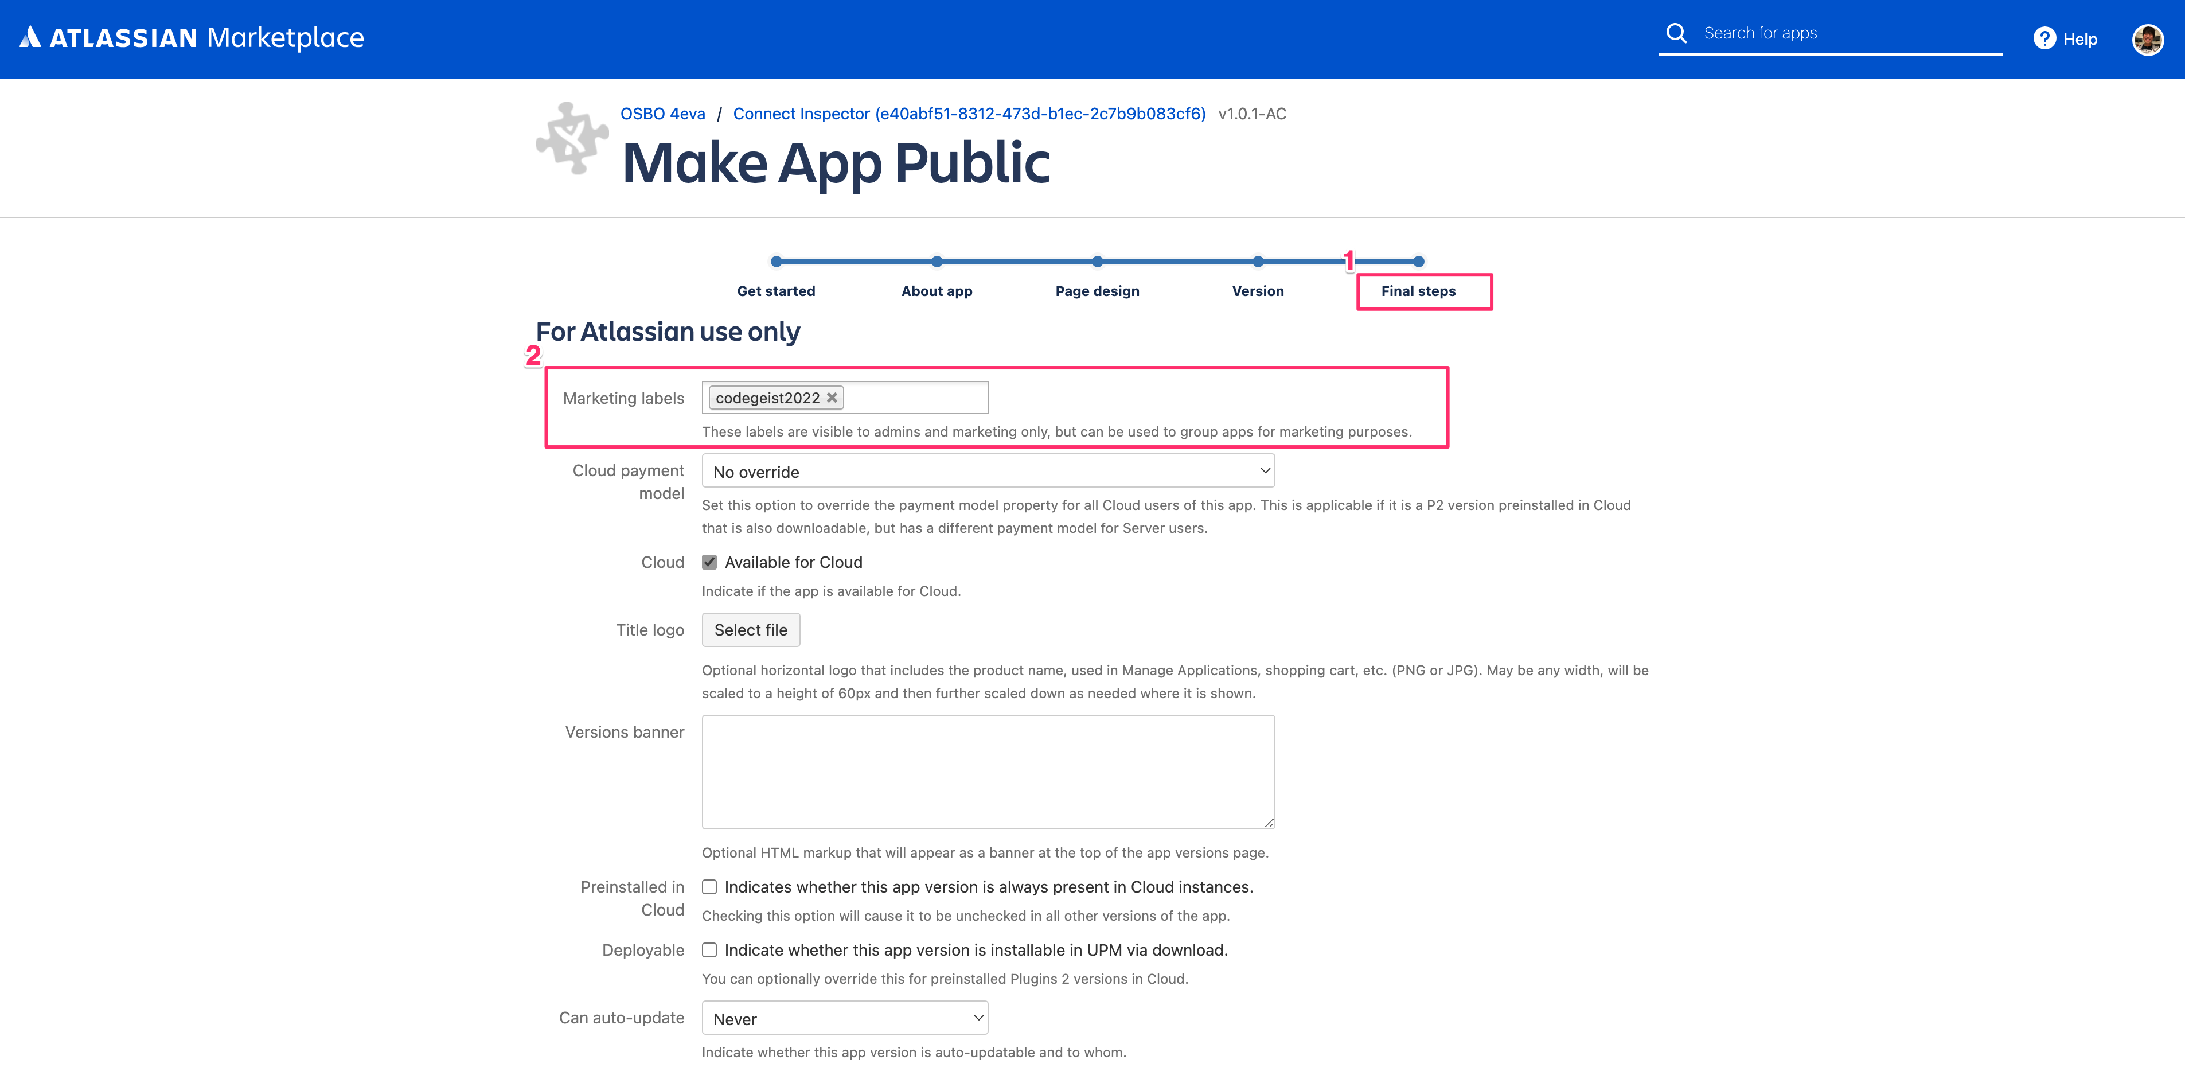The width and height of the screenshot is (2185, 1075).
Task: Switch to the About app step
Action: 937,291
